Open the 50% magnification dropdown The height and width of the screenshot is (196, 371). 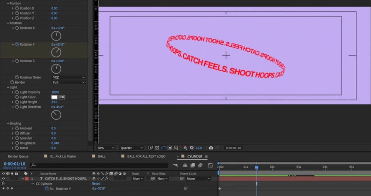point(106,148)
